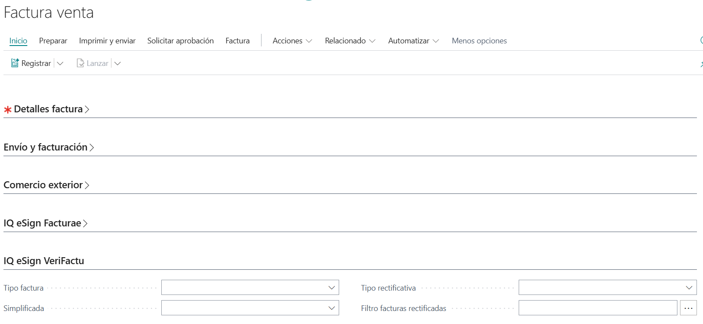Viewport: 703px width, 324px height.
Task: Switch to the Preparar tab
Action: (x=53, y=41)
